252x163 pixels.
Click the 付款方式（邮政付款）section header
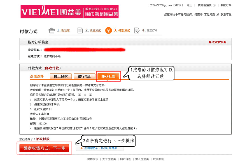[x=44, y=68]
